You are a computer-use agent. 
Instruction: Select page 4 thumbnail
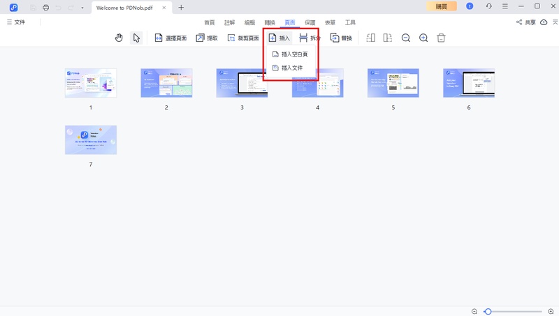[x=318, y=83]
